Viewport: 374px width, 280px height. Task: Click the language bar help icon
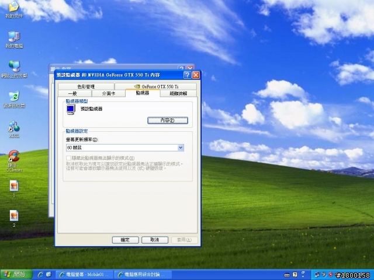295,275
